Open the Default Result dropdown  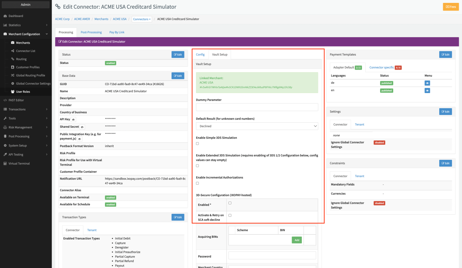[x=257, y=126]
